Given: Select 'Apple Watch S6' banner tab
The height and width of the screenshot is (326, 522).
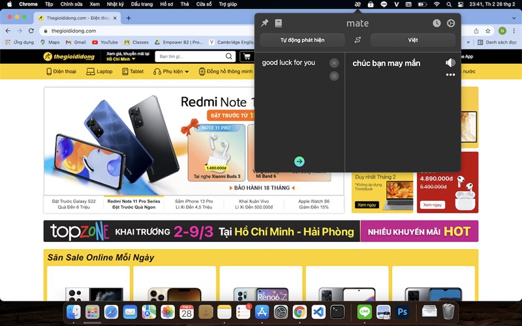Looking at the screenshot, I should [x=314, y=204].
